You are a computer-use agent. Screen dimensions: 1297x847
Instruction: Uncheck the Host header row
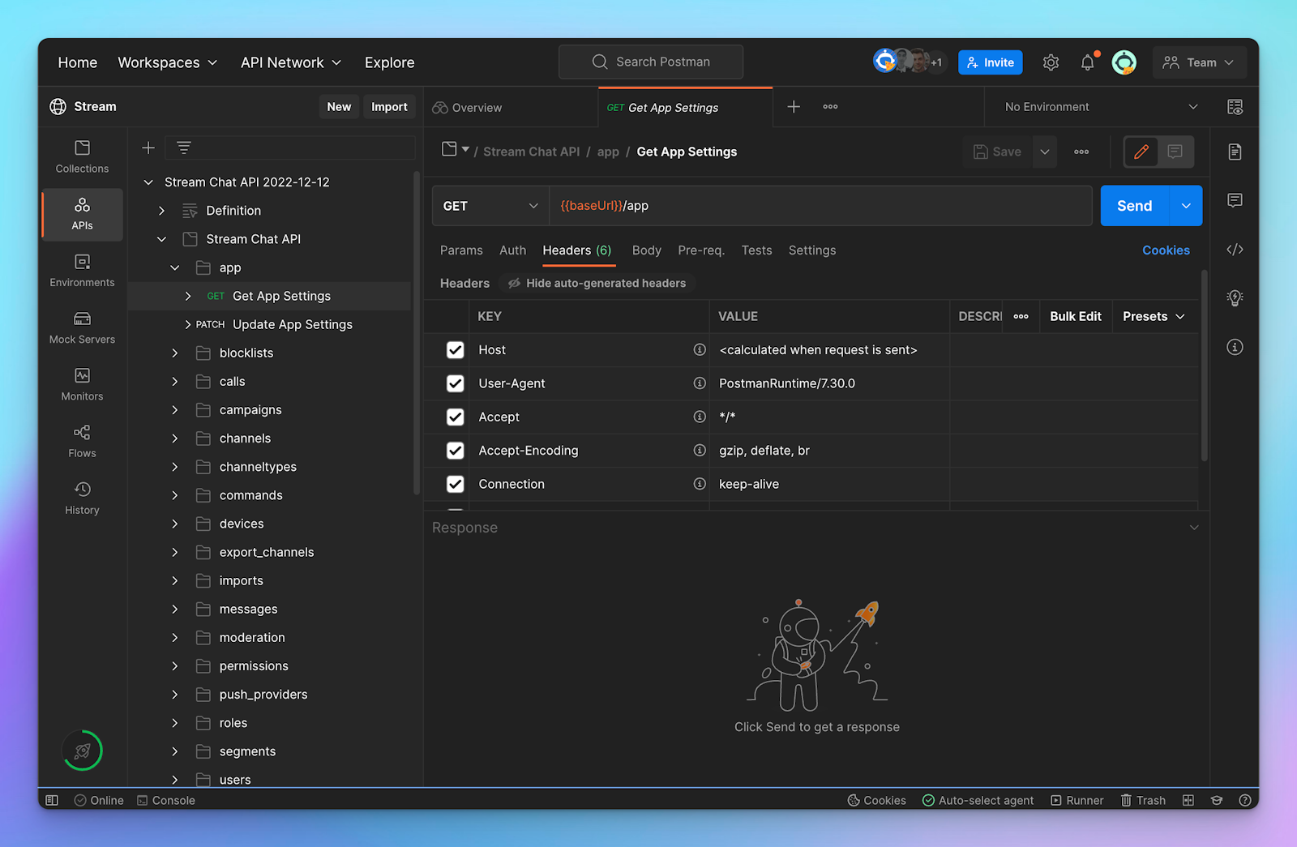tap(455, 349)
